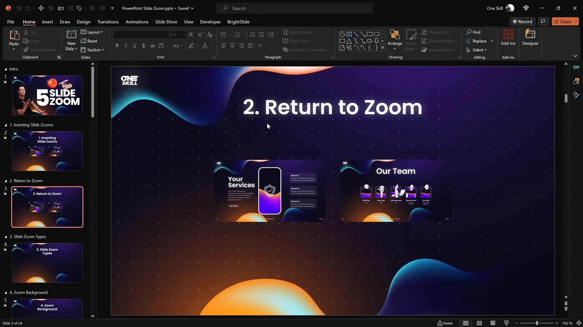Viewport: 583px width, 327px height.
Task: Justify the paragraph text
Action: tap(250, 46)
